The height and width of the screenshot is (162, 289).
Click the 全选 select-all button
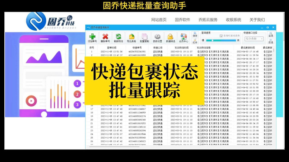270,35
